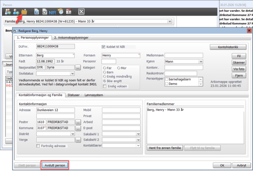Uncheck the Koblet til NIR checkbox
Viewport: 253px width, 171px height.
click(x=103, y=47)
